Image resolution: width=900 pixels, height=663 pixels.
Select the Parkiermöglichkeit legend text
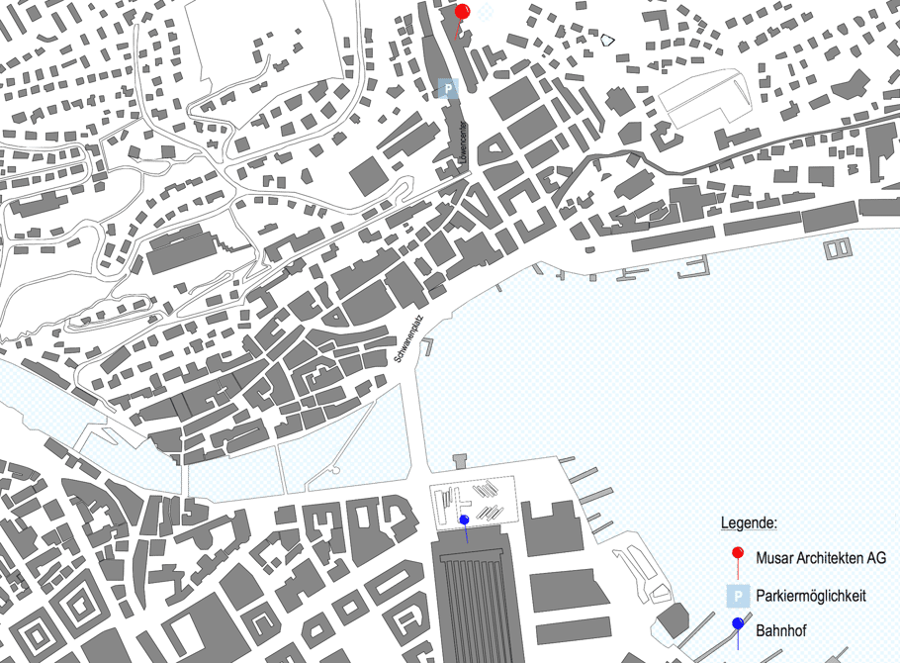[811, 596]
